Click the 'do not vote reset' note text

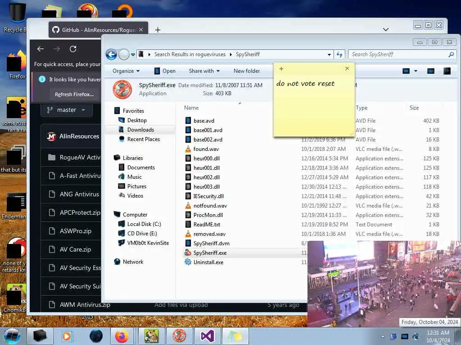(x=305, y=84)
